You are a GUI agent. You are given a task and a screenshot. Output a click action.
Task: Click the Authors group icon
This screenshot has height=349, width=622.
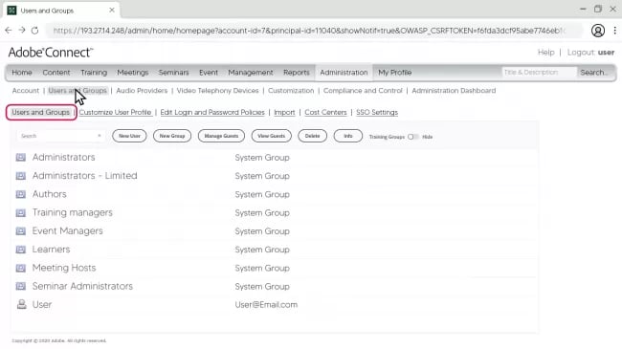21,194
